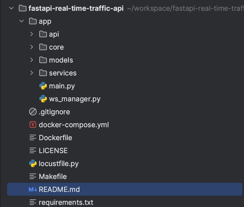
Task: Click the Python icon beside locustfile.py
Action: click(33, 164)
